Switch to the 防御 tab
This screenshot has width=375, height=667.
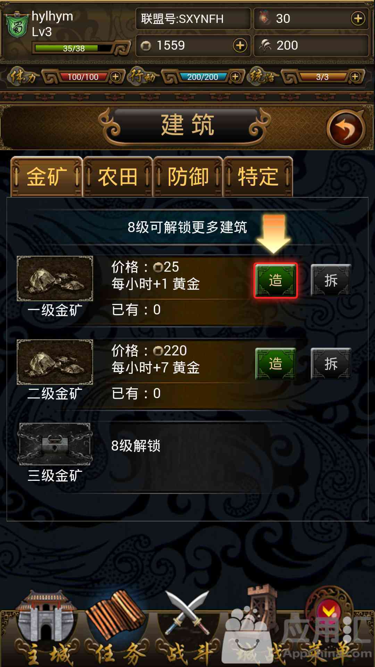tap(188, 176)
